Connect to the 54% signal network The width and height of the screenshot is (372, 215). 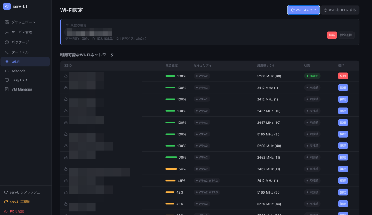(x=343, y=169)
